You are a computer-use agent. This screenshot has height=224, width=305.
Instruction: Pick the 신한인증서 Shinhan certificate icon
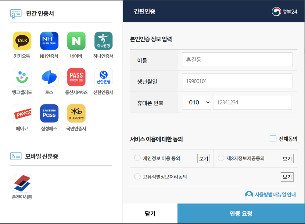click(103, 77)
